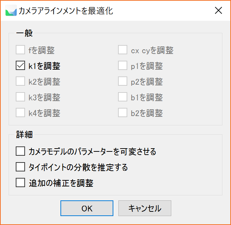Click the 詳細 group heading
Viewport: 231px width, 225px height.
[x=24, y=135]
